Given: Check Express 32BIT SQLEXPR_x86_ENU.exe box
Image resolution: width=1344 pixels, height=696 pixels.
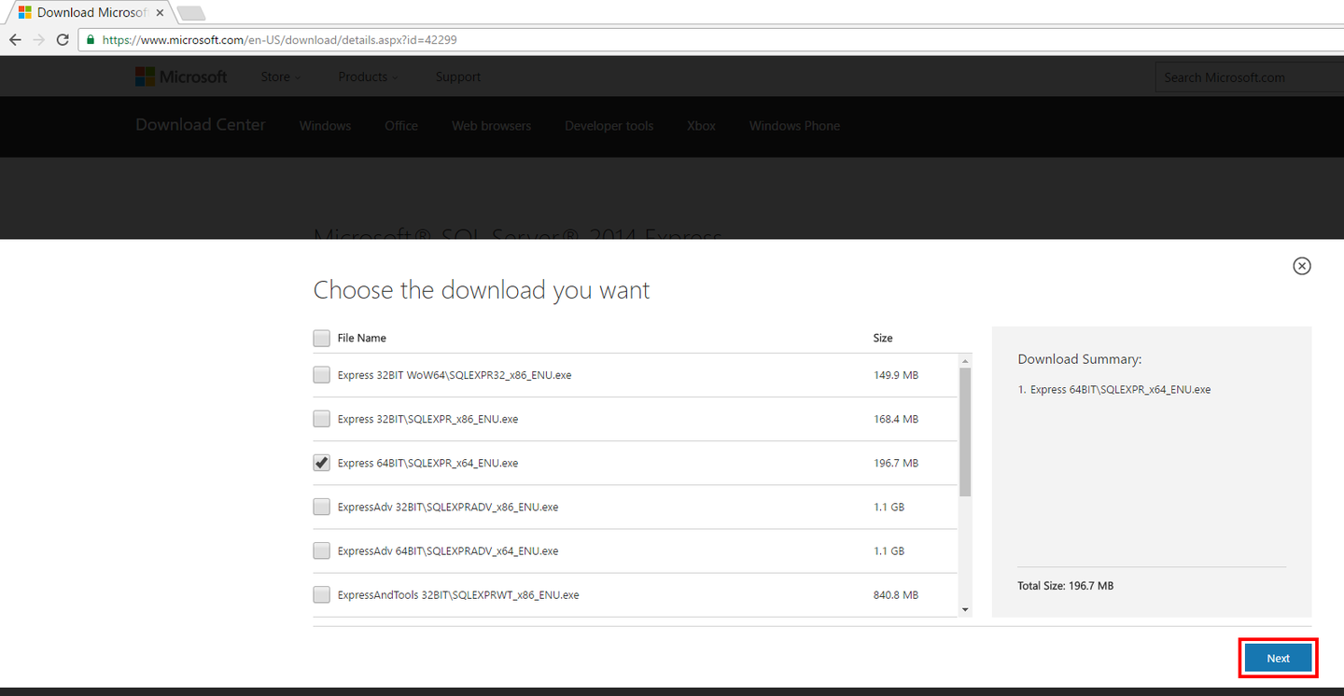Looking at the screenshot, I should point(321,419).
